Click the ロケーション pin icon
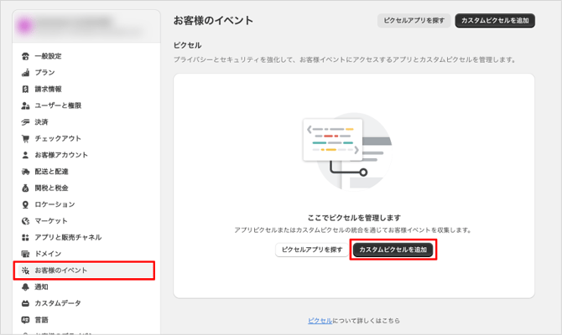Screen dimensions: 562x335 coord(25,204)
